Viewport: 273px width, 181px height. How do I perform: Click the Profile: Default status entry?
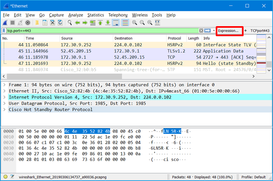pos(254,177)
